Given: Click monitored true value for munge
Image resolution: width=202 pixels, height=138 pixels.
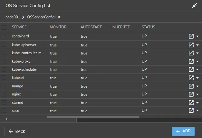Looking at the screenshot, I should 53,86.
